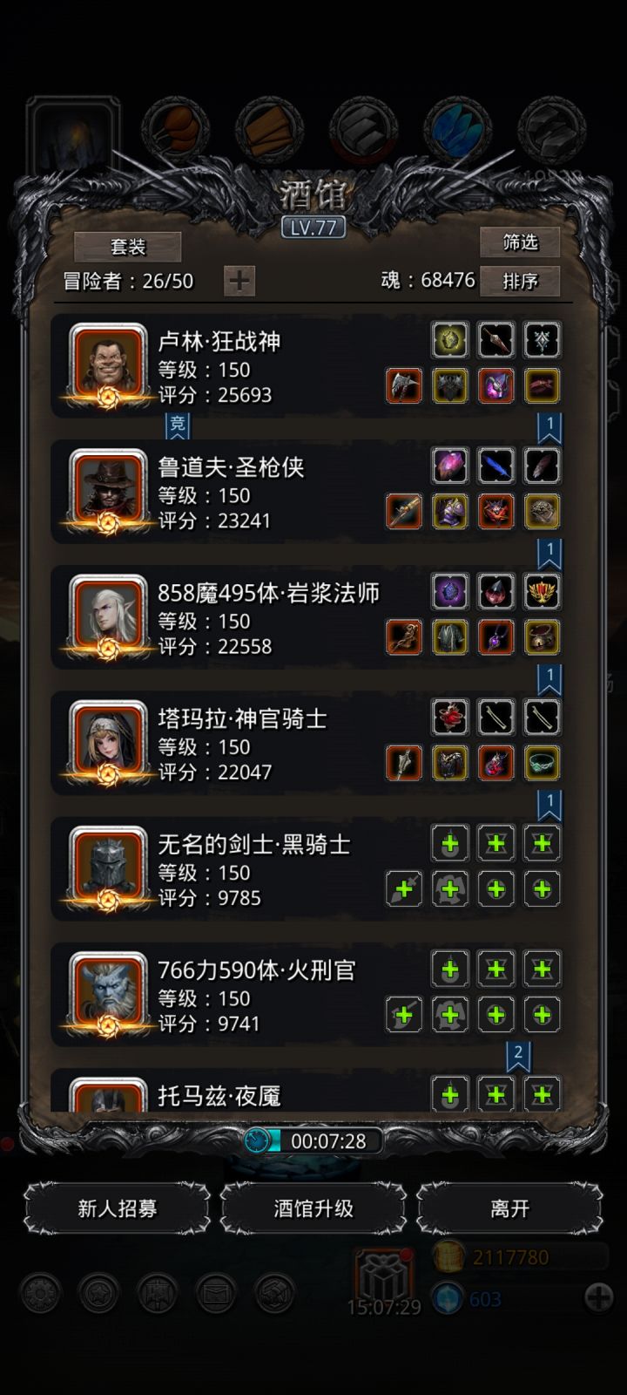627x1395 pixels.
Task: Tap 卢林·狂战神 axe weapon equipment icon
Action: (404, 385)
